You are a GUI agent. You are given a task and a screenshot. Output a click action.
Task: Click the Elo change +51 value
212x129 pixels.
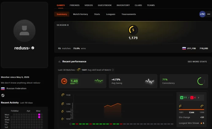[202, 117]
